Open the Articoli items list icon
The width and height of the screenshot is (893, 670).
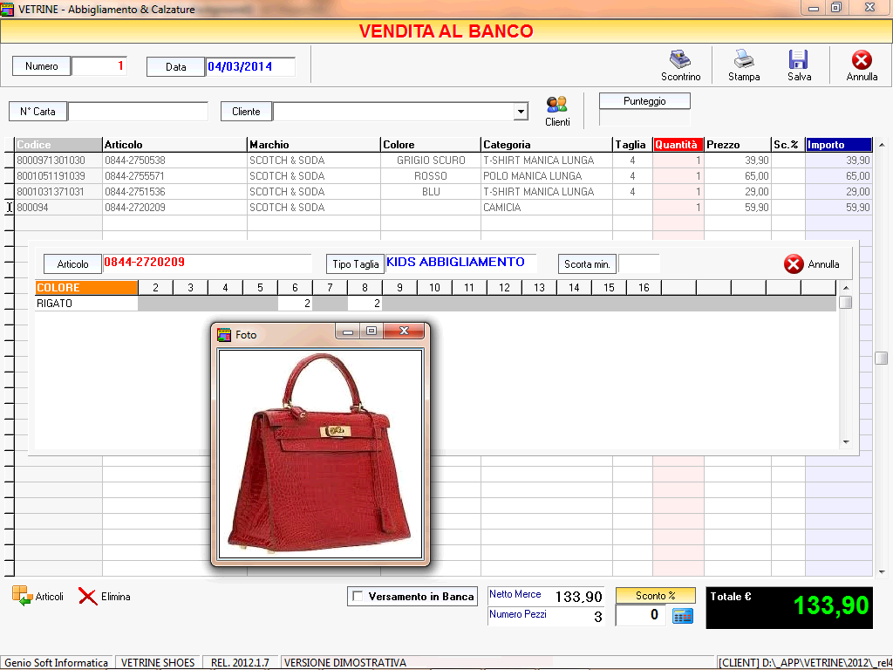(22, 596)
